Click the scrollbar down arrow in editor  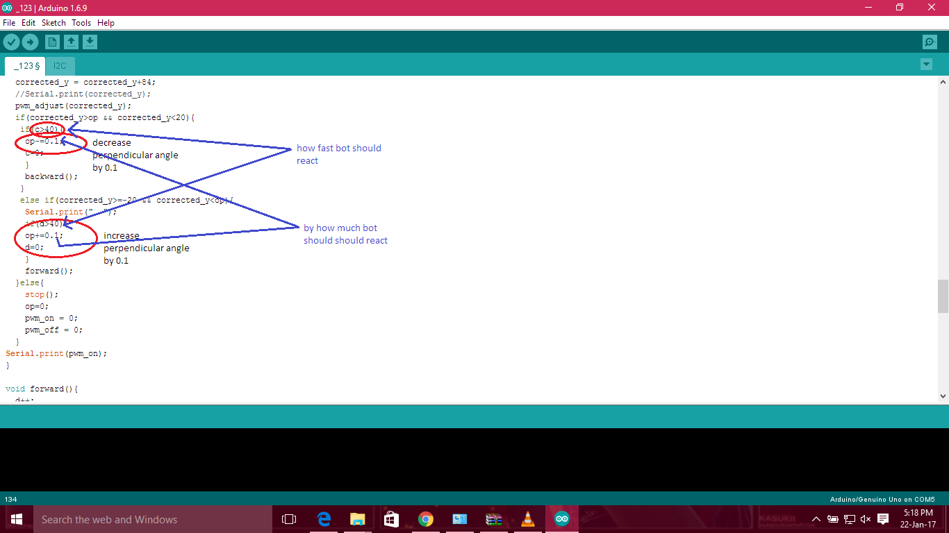tap(943, 396)
